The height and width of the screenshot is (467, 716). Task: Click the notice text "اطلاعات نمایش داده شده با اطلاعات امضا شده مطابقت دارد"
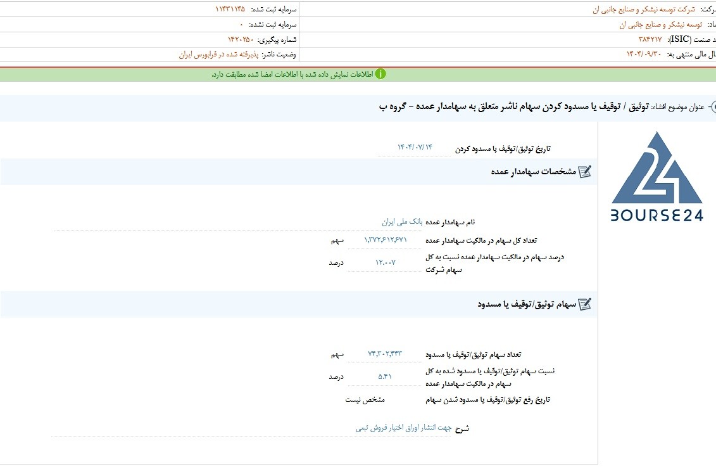coord(292,74)
